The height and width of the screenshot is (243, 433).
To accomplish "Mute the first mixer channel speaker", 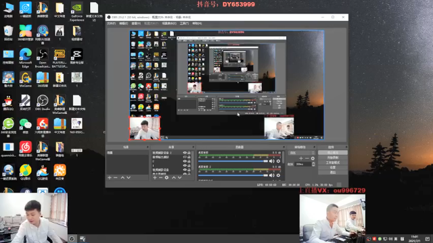I will (x=272, y=161).
